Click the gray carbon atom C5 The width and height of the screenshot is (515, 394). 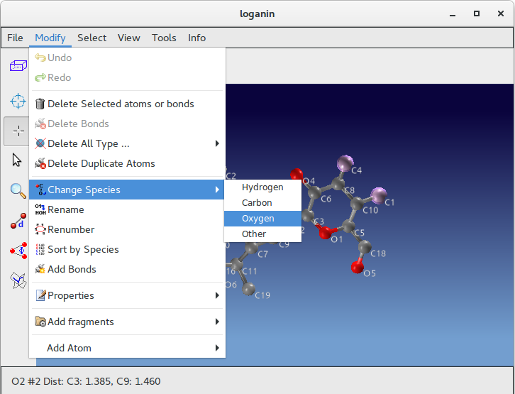(348, 226)
